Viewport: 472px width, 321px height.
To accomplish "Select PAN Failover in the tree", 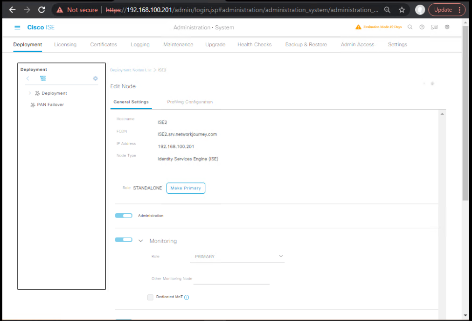I will (x=50, y=105).
